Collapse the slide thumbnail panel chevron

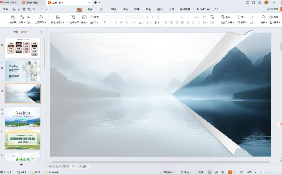[x=42, y=32]
